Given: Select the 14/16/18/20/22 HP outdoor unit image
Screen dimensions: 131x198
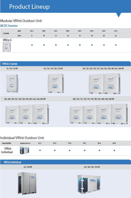Looking at the screenshot, I should click(x=56, y=83).
